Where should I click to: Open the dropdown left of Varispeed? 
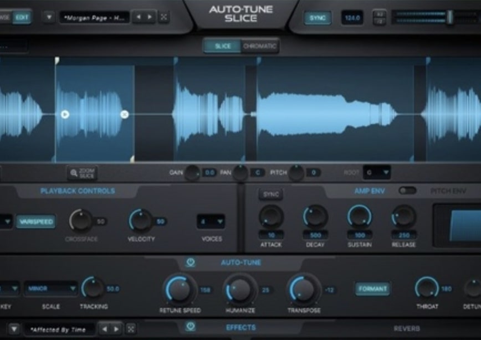coord(6,221)
